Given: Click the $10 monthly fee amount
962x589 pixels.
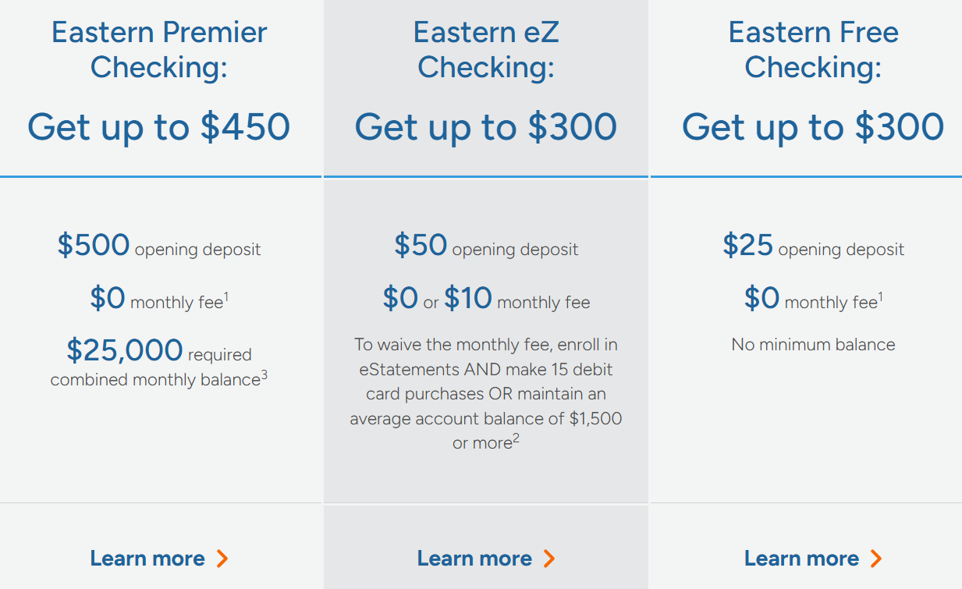Looking at the screenshot, I should coord(468,298).
